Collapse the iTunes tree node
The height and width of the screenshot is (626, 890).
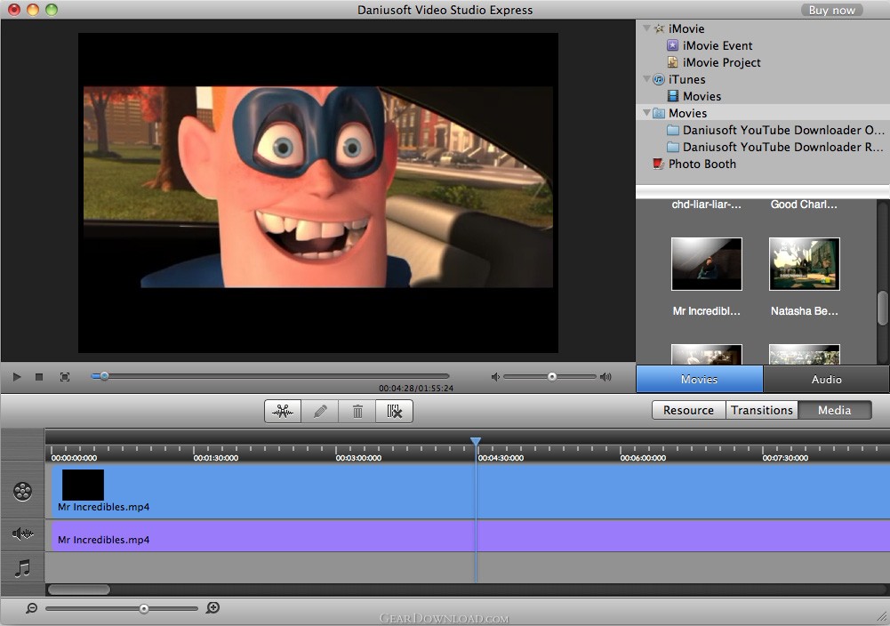(x=646, y=79)
